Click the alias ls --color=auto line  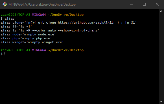[x=50, y=31]
